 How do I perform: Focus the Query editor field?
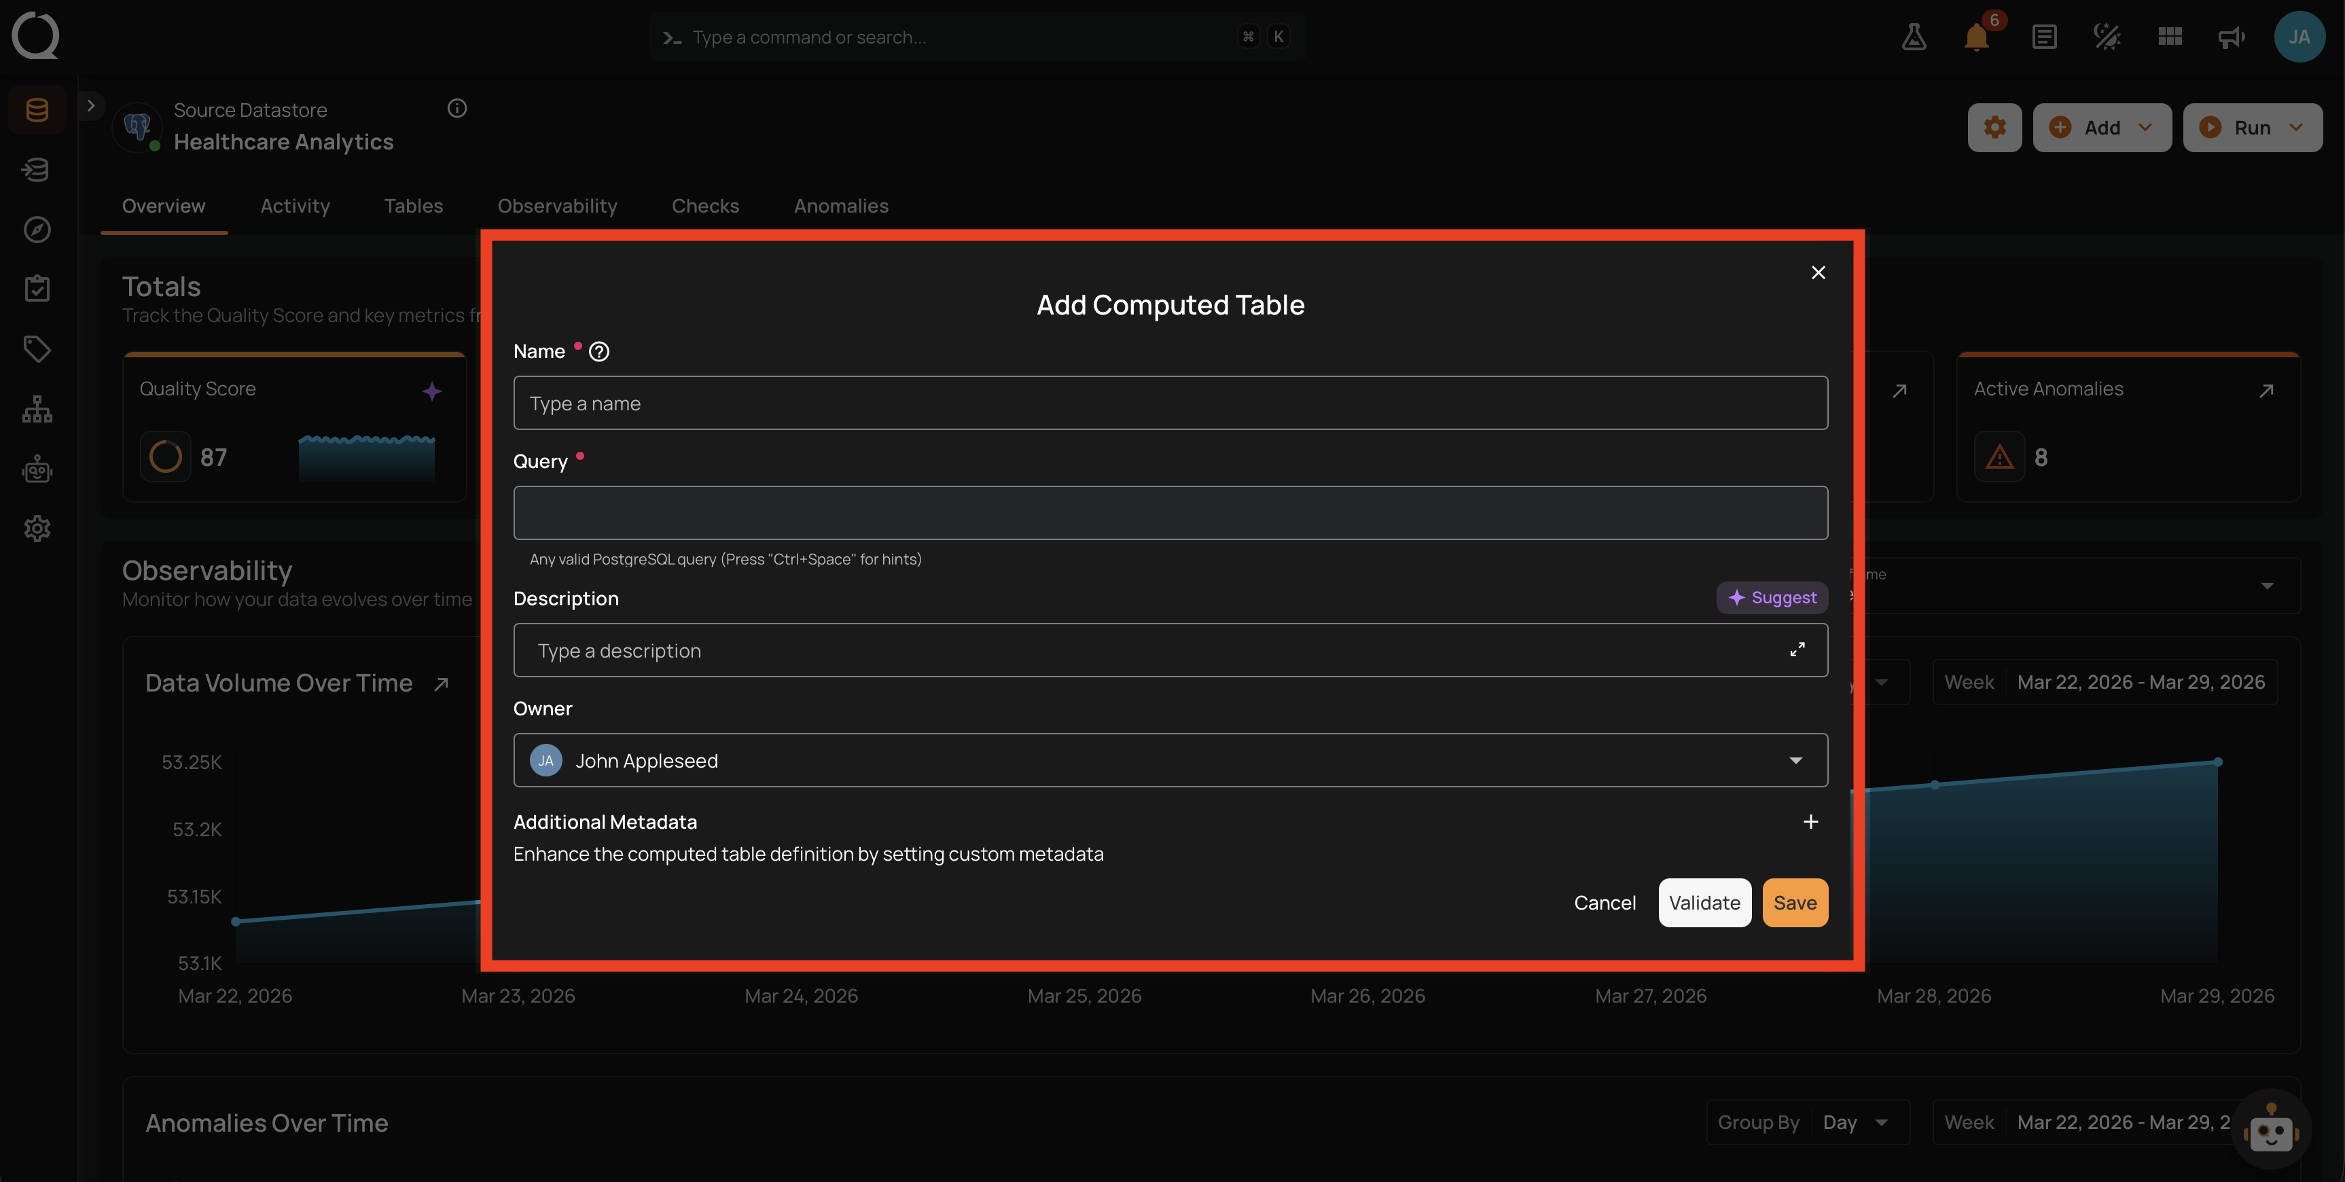tap(1170, 513)
